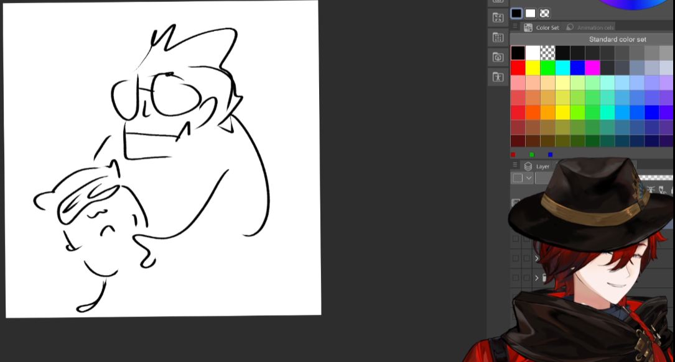This screenshot has width=675, height=362.
Task: Expand the second layer folder chevron
Action: 536,278
